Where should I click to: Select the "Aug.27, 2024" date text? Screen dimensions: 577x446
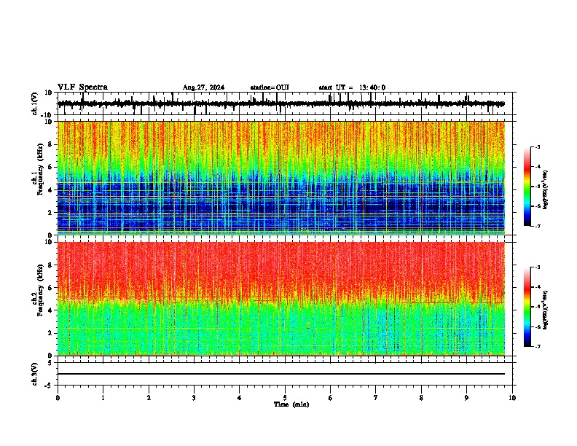(203, 87)
